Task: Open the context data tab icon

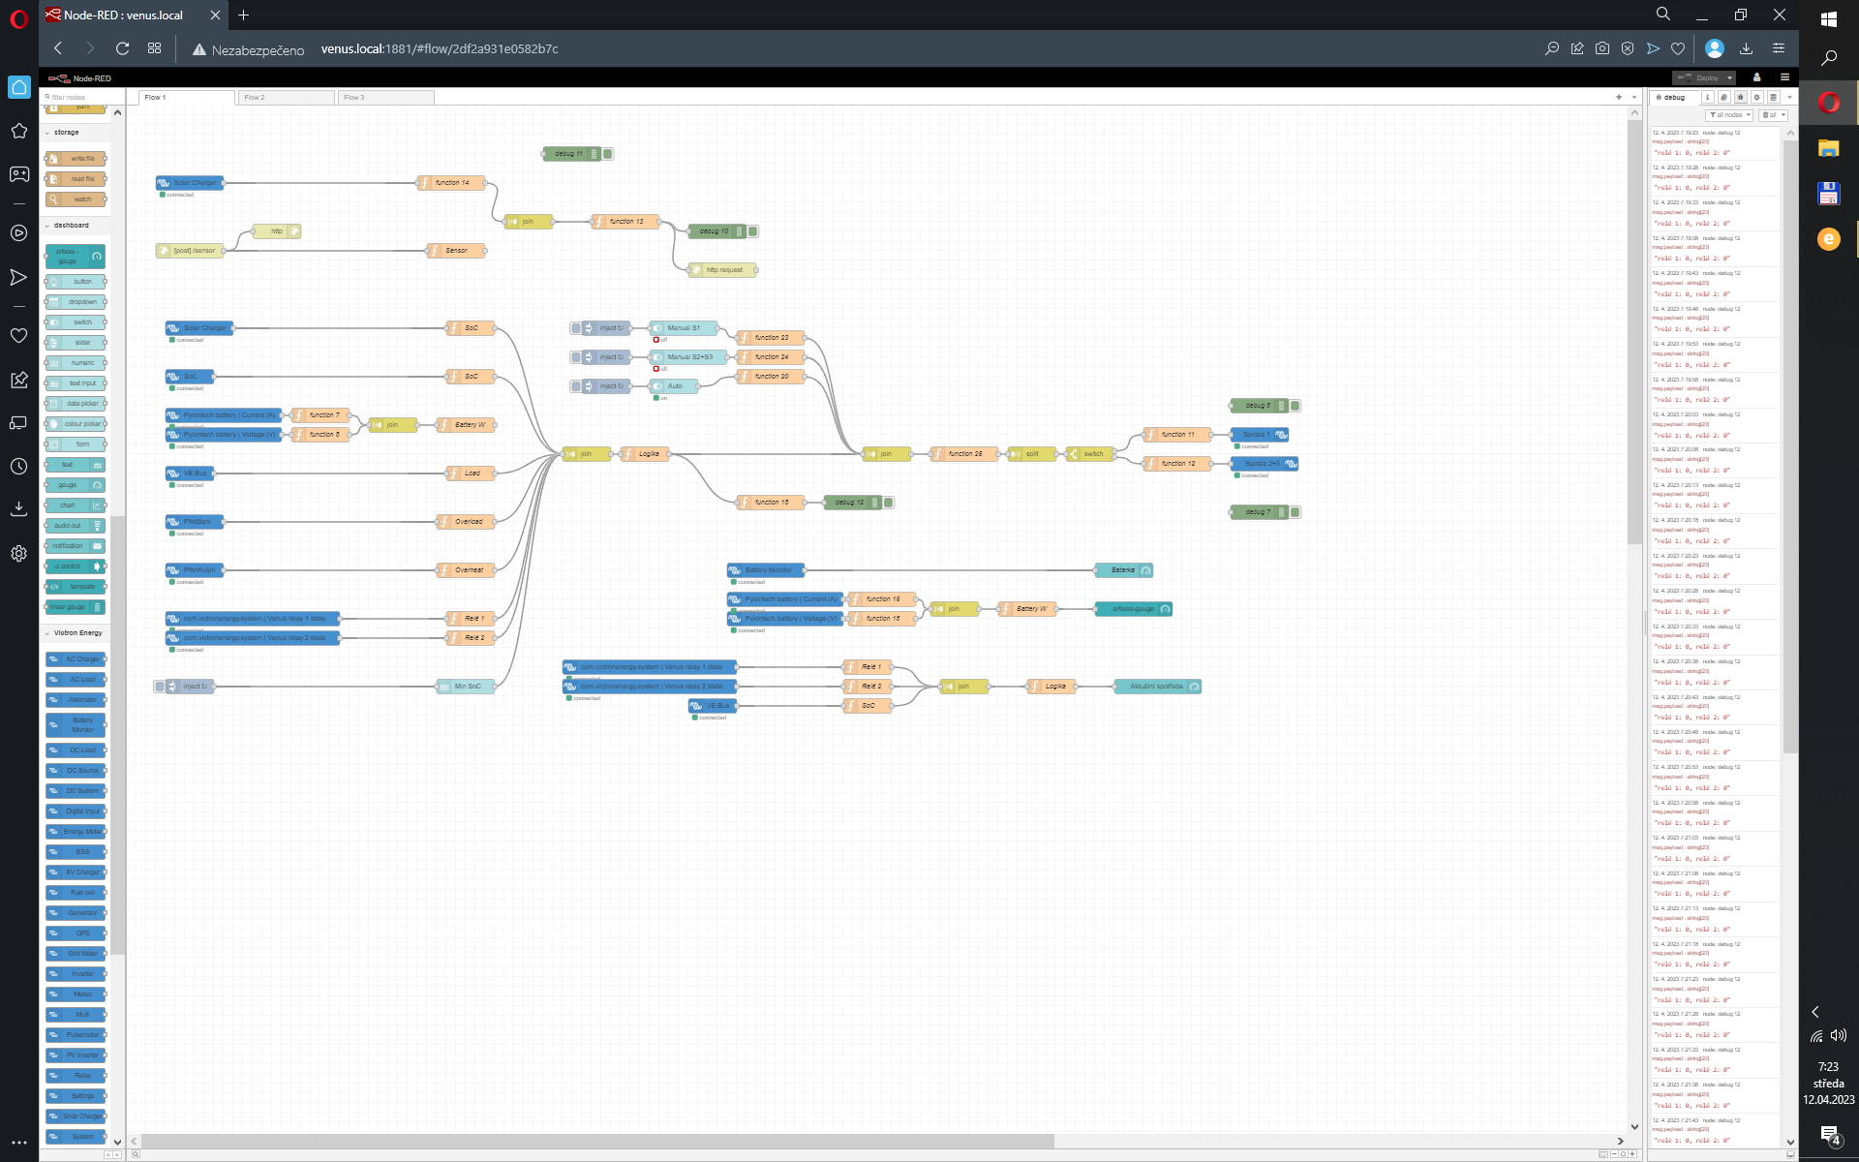Action: coord(1773,97)
